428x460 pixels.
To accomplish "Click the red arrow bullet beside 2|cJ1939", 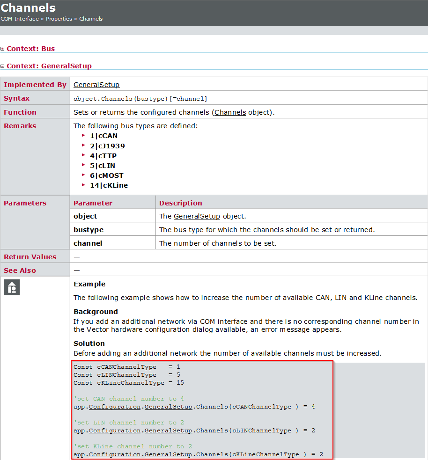I will [83, 146].
